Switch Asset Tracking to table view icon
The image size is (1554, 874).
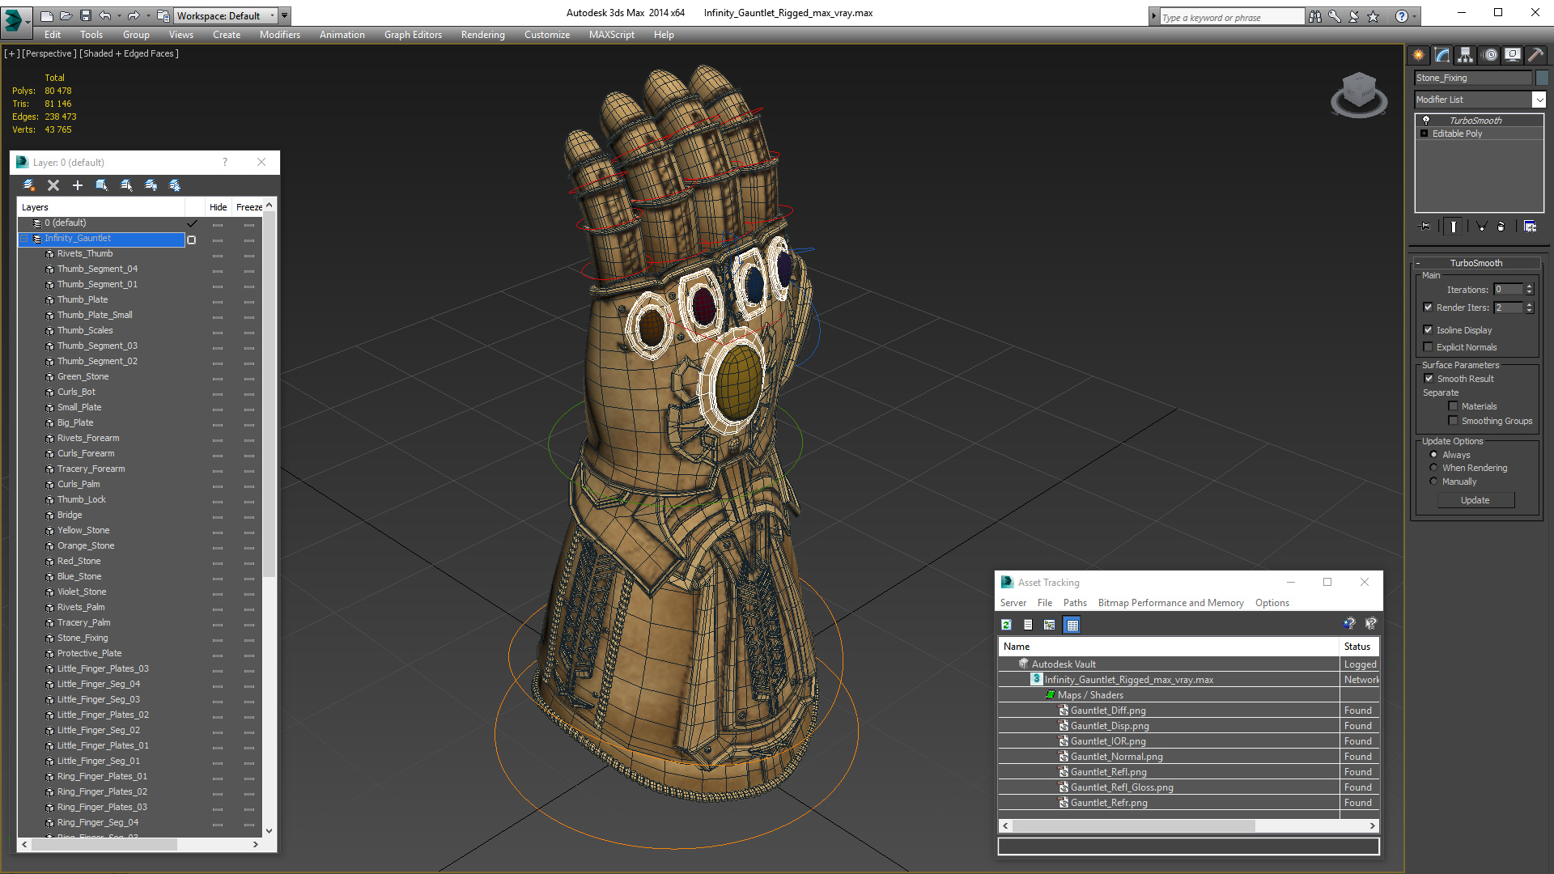click(x=1072, y=625)
